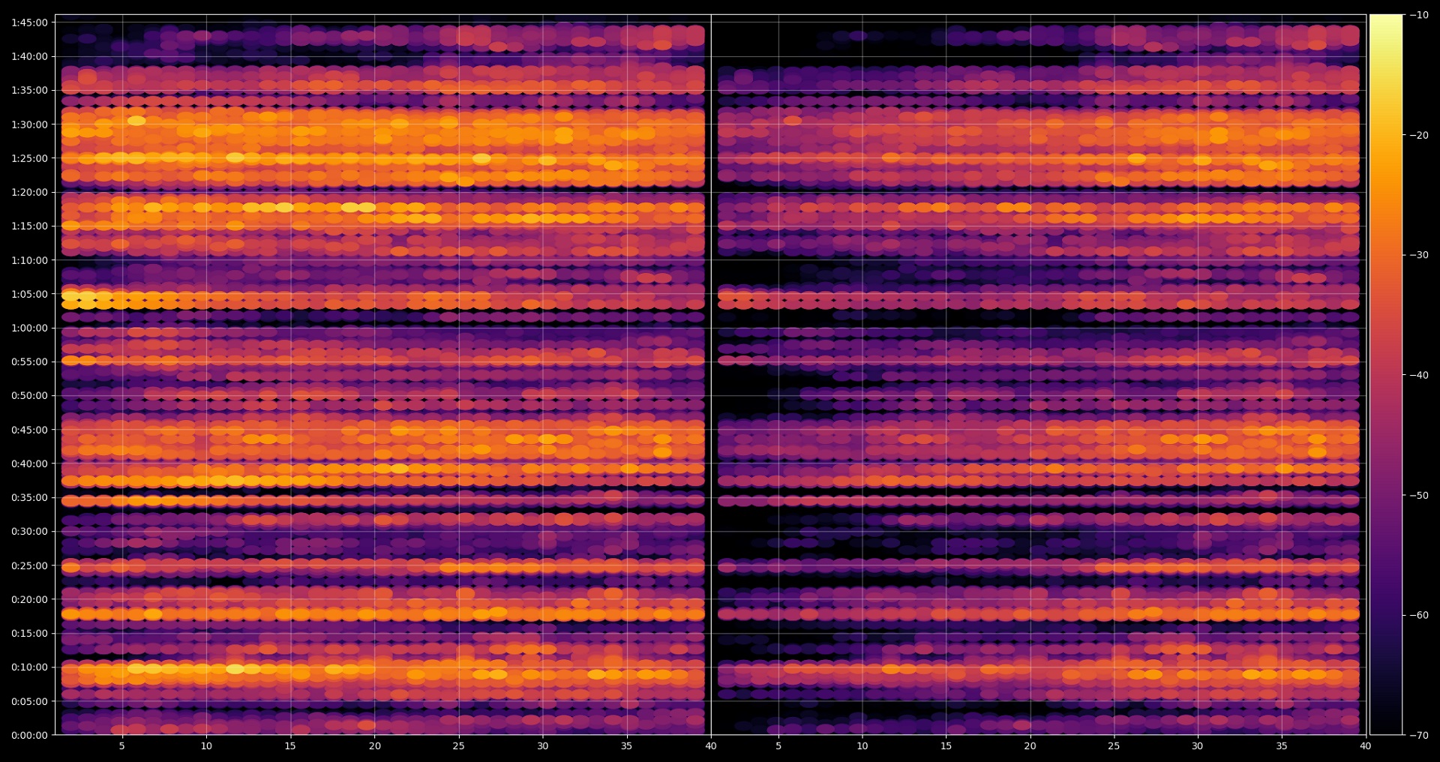Click the -30 colorbar tick label
The width and height of the screenshot is (1440, 762).
[1419, 255]
